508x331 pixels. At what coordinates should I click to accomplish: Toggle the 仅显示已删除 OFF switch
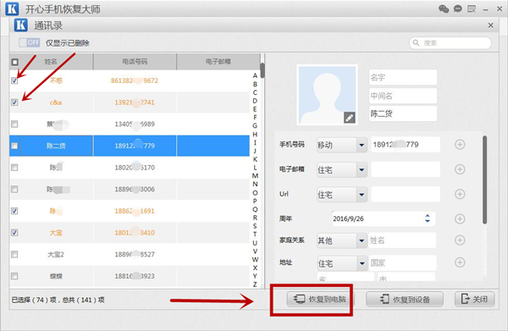pyautogui.click(x=29, y=42)
